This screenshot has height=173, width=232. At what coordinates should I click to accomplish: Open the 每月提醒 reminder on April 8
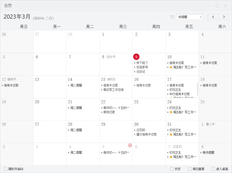(x=208, y=152)
